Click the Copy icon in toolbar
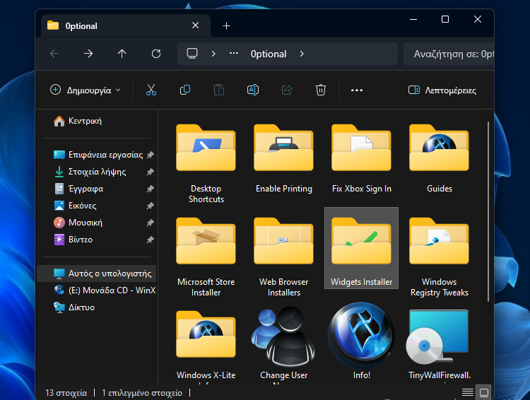Image resolution: width=530 pixels, height=400 pixels. [185, 90]
